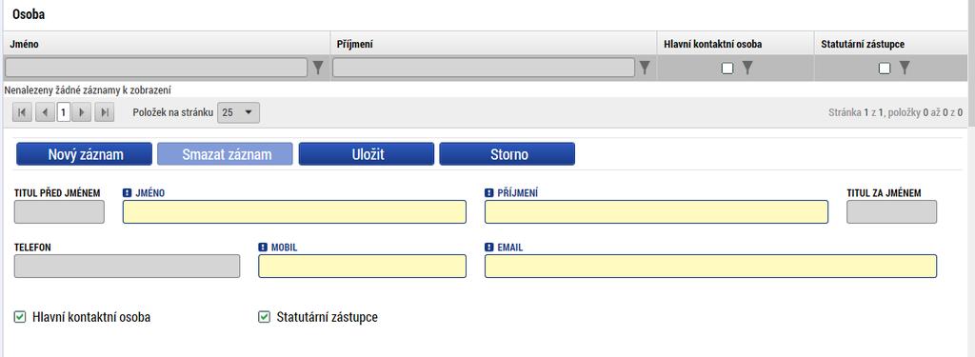Viewport: 975px width, 357px height.
Task: Click the Nový záznam button
Action: point(84,154)
